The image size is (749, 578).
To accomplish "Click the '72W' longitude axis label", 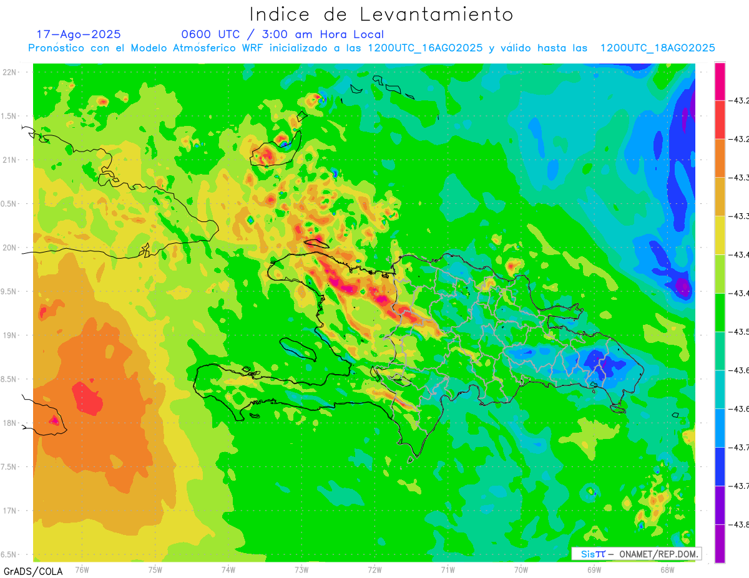I will tap(374, 569).
